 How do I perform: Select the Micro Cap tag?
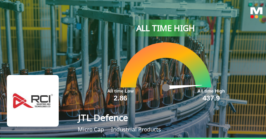pos(91,130)
